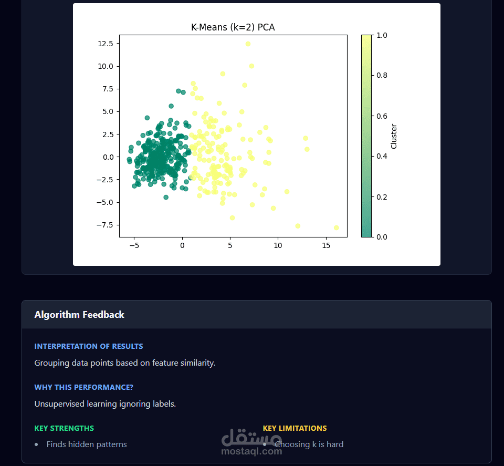The height and width of the screenshot is (466, 504).
Task: Click the topmost yellow data point
Action: point(248,44)
